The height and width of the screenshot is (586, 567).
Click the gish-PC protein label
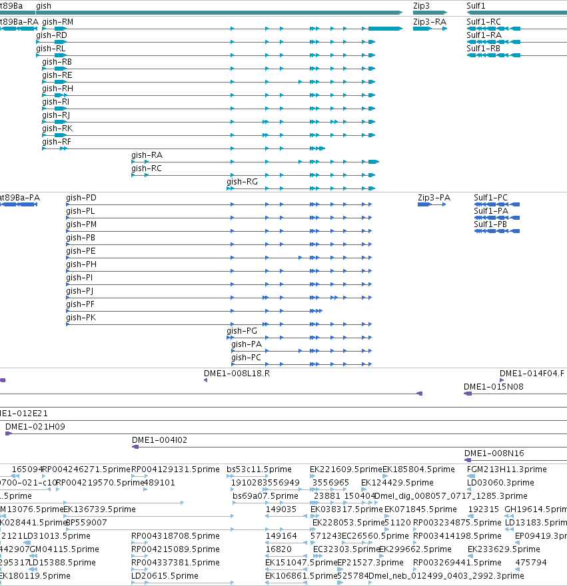tap(246, 358)
